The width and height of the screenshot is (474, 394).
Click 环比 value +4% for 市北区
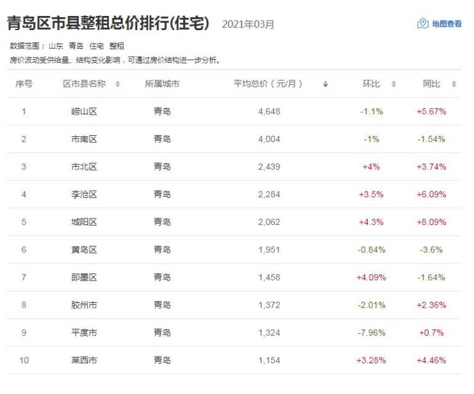[x=372, y=167]
